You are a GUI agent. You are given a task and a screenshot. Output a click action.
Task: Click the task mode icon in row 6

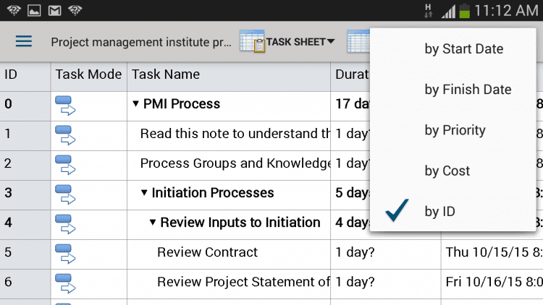click(x=65, y=282)
